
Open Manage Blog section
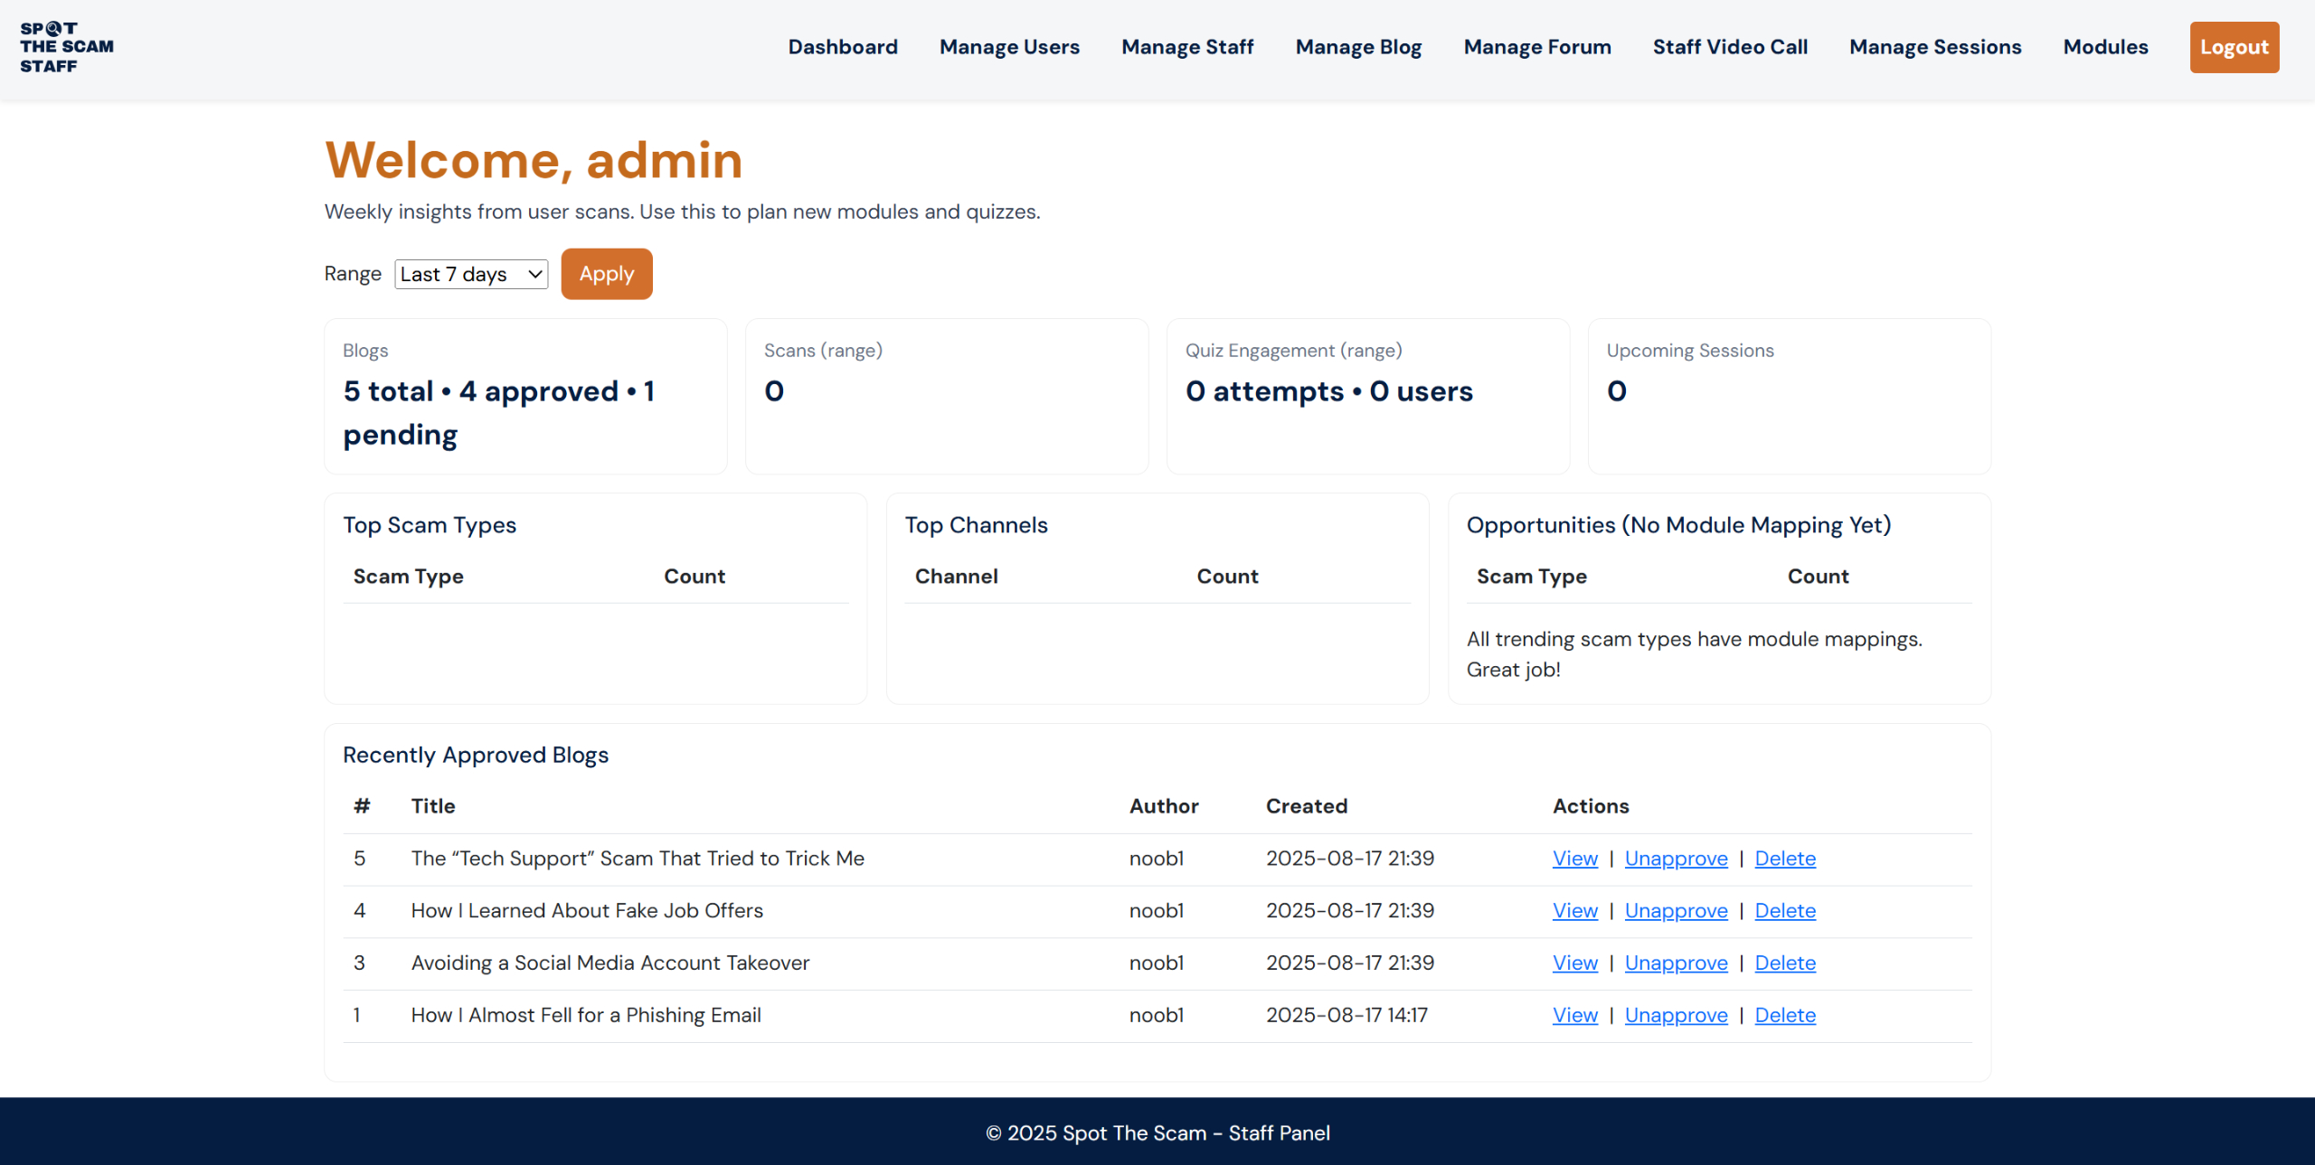tap(1357, 47)
